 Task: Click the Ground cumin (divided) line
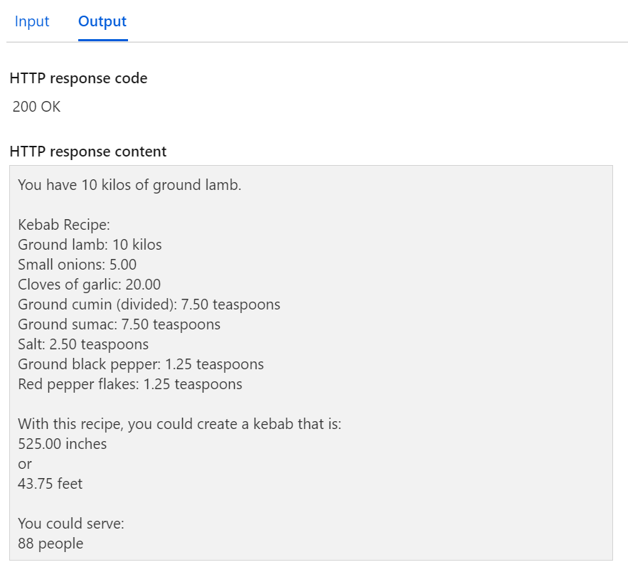[149, 304]
